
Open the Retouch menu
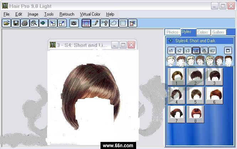coord(67,14)
